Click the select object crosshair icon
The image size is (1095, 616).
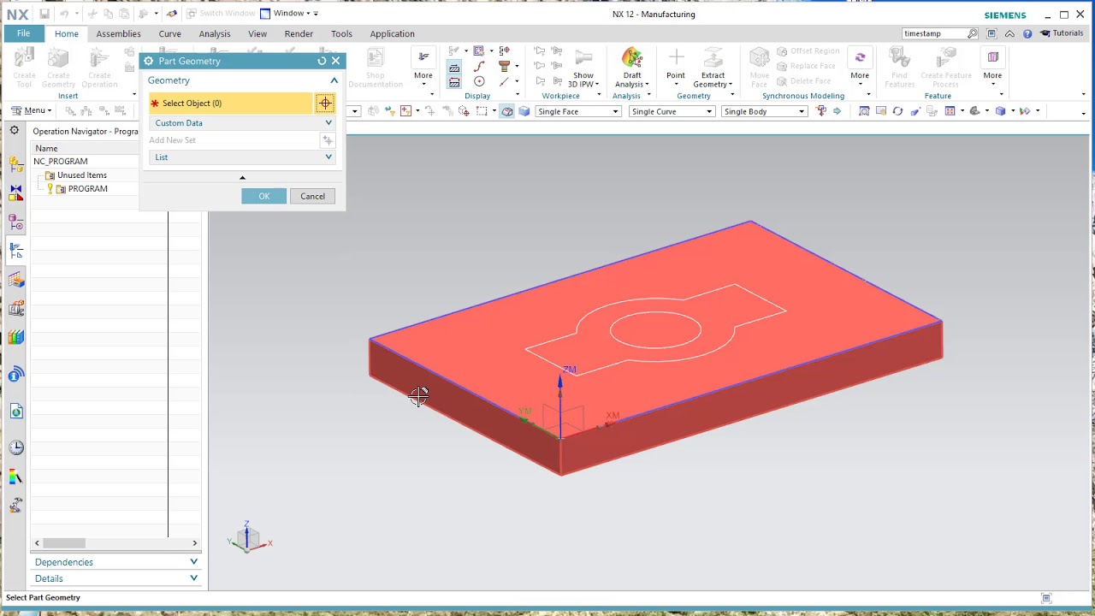point(325,104)
